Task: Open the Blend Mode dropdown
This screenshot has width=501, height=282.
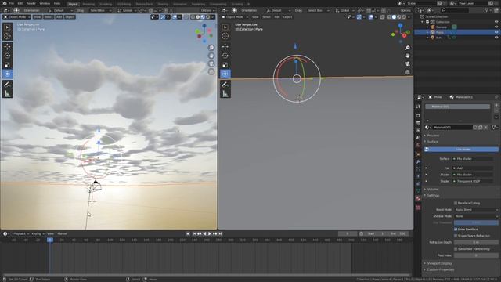Action: 476,210
